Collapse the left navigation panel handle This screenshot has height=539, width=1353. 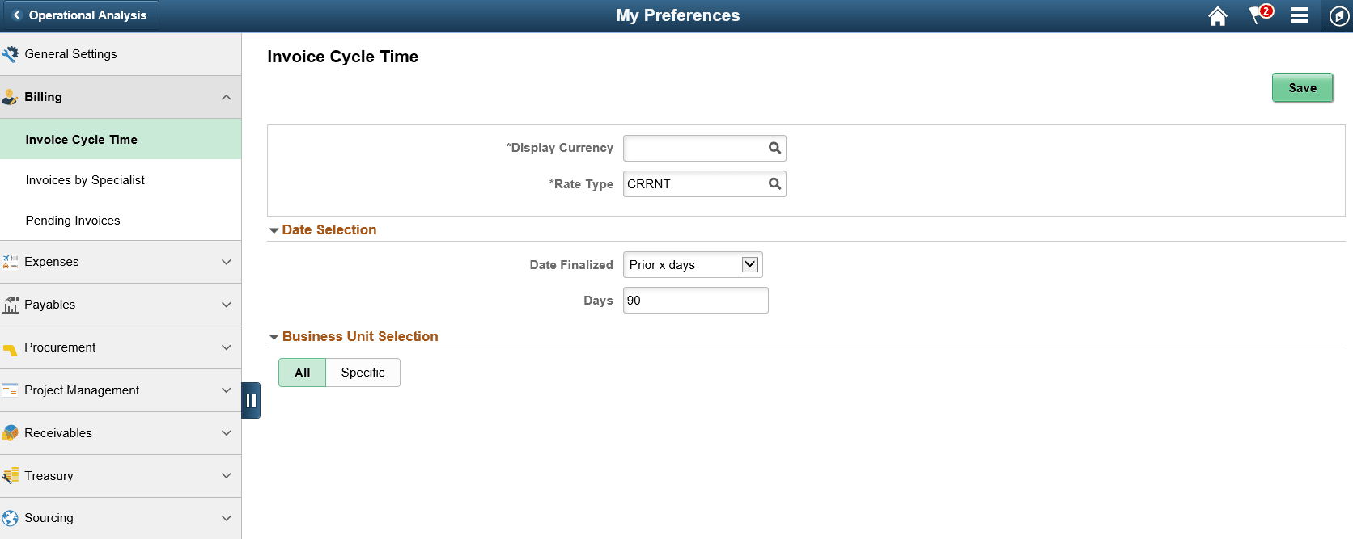(x=252, y=400)
